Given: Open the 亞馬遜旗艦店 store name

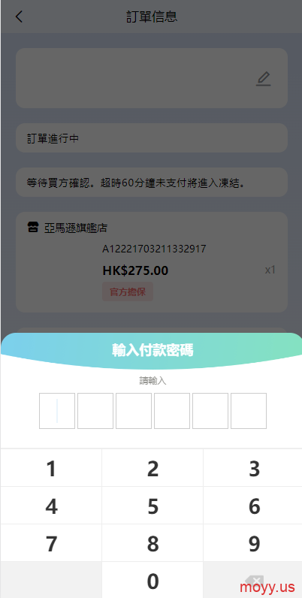Looking at the screenshot, I should tap(76, 228).
